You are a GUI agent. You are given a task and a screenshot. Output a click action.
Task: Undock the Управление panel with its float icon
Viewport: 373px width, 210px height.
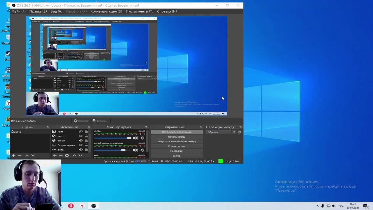pos(201,127)
